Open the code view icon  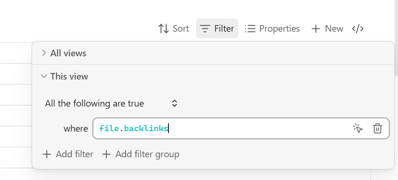358,28
